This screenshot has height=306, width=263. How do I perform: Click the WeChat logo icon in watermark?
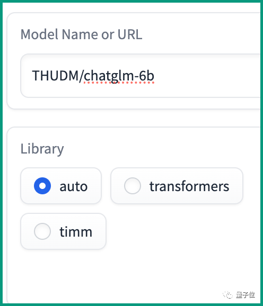point(227,295)
